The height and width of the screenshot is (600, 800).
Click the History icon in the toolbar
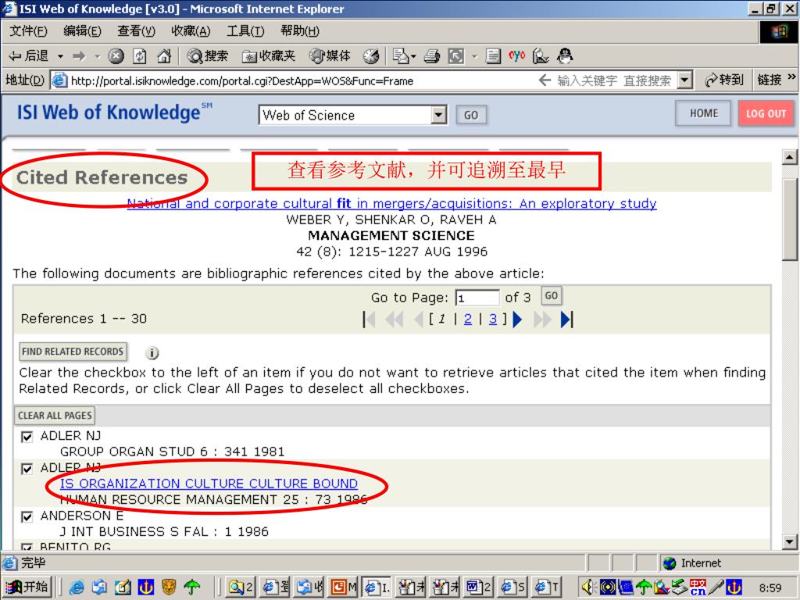[x=371, y=55]
